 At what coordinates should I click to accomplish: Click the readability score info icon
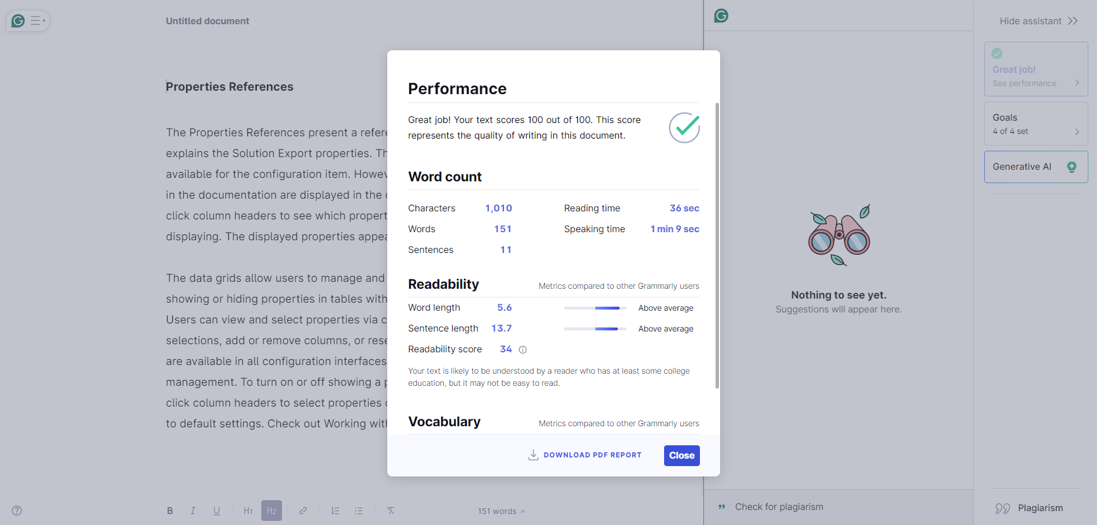522,349
